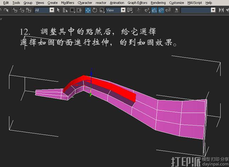Toggle the Spinner Snap button
229x167 pixels.
tap(168, 10)
